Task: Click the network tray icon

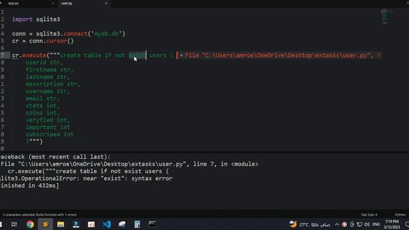Action: point(359,224)
